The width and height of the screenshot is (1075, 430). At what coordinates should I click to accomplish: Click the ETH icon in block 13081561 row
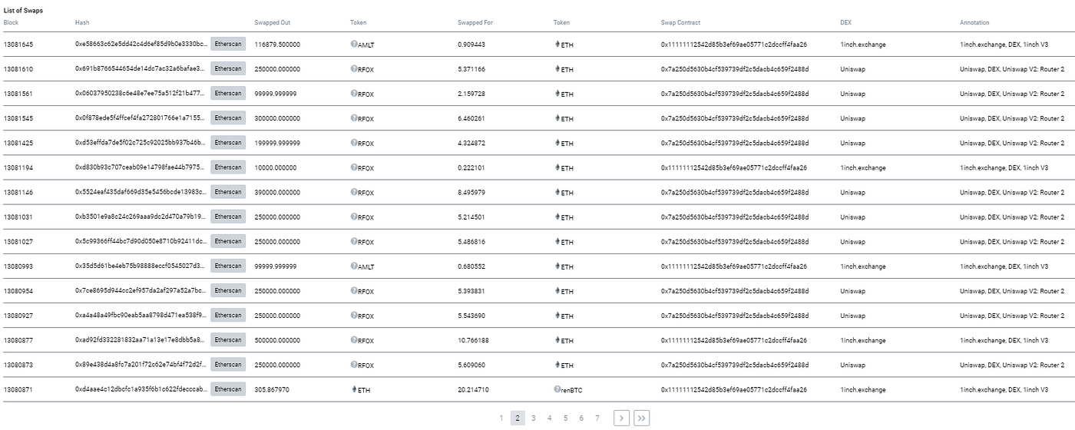pyautogui.click(x=557, y=94)
